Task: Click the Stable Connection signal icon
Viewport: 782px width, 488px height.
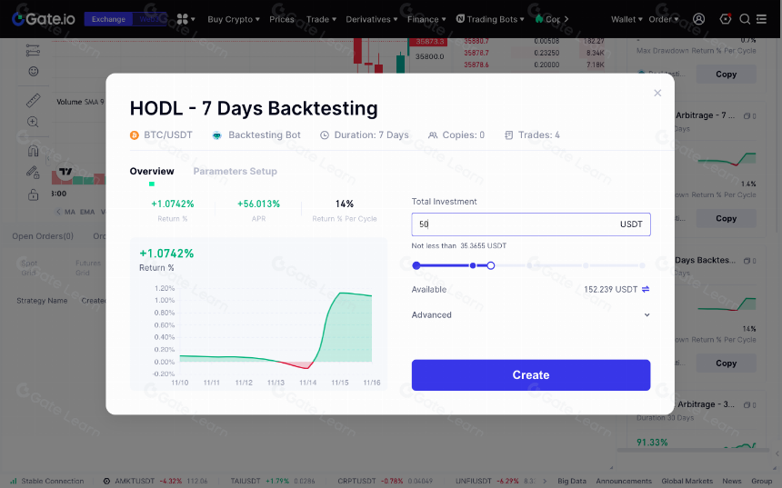Action: coord(14,481)
